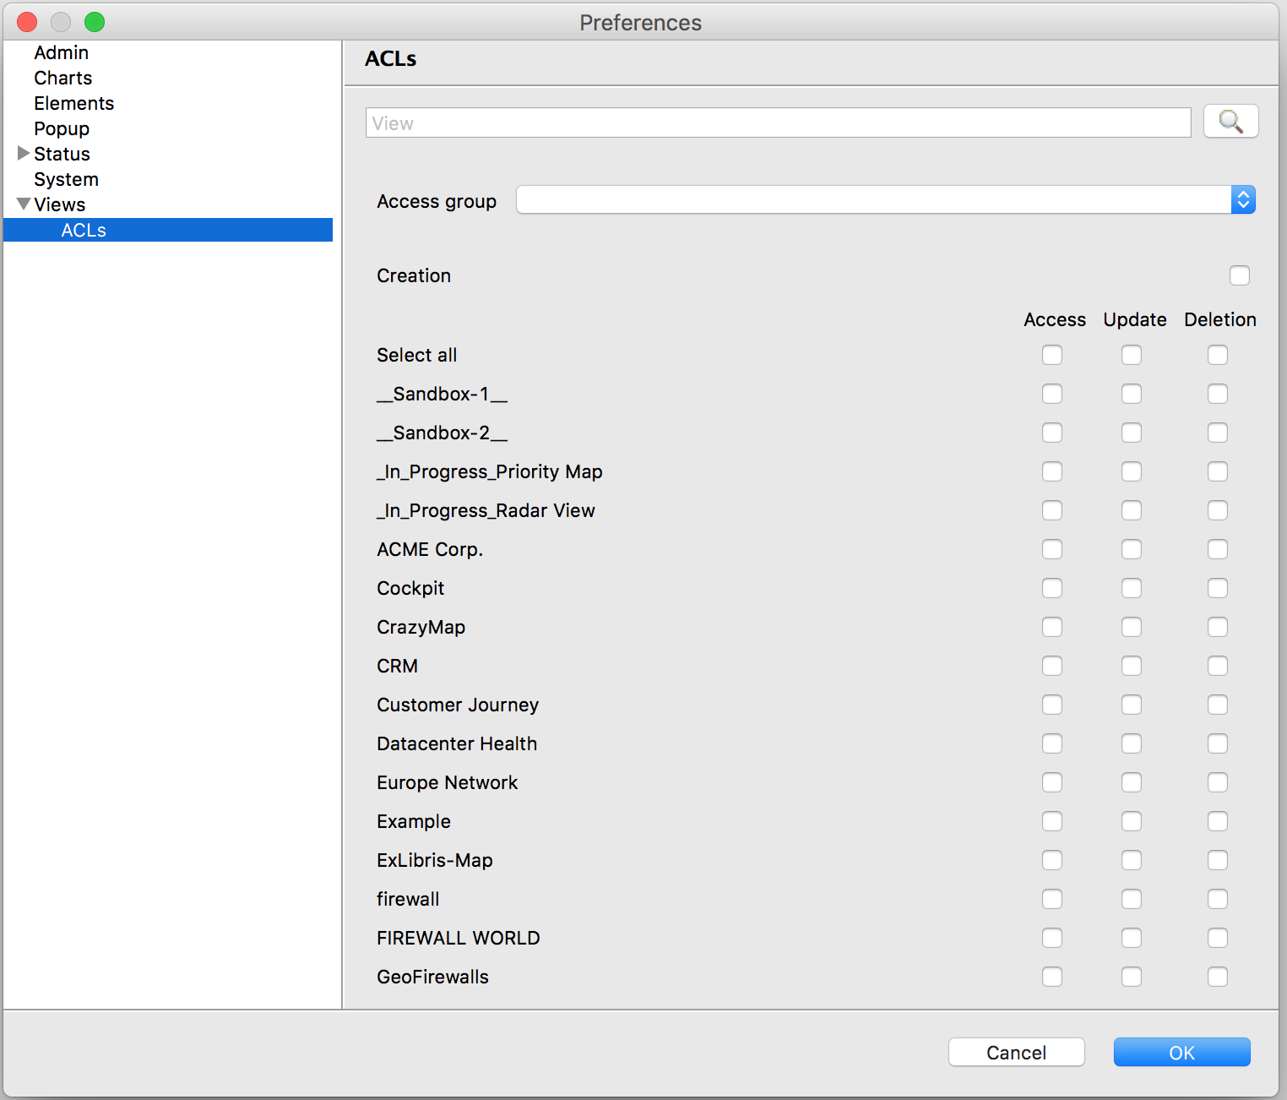Screen dimensions: 1287x1100
Task: Enable the Creation checkbox
Action: 1239,275
